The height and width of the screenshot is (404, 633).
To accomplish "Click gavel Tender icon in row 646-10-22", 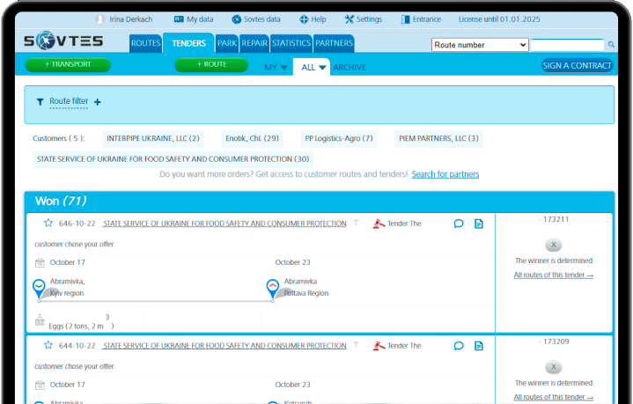I will [379, 224].
